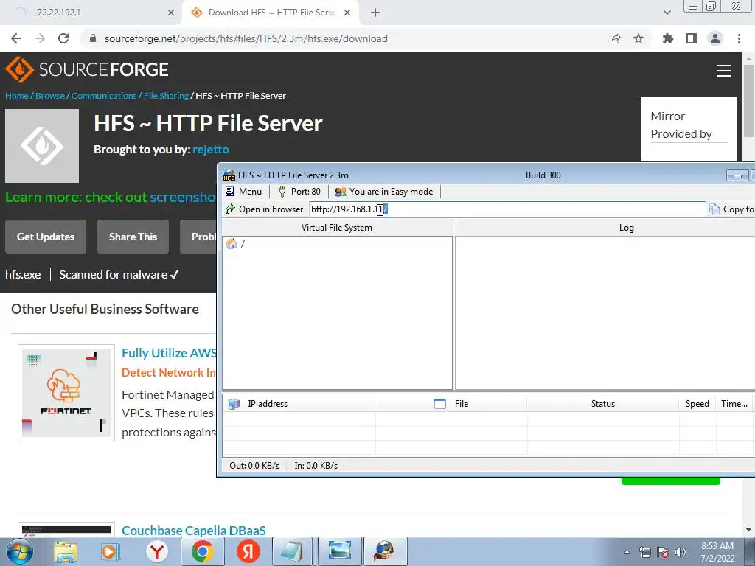The height and width of the screenshot is (566, 755).
Task: Go back in Chrome
Action: (x=16, y=38)
